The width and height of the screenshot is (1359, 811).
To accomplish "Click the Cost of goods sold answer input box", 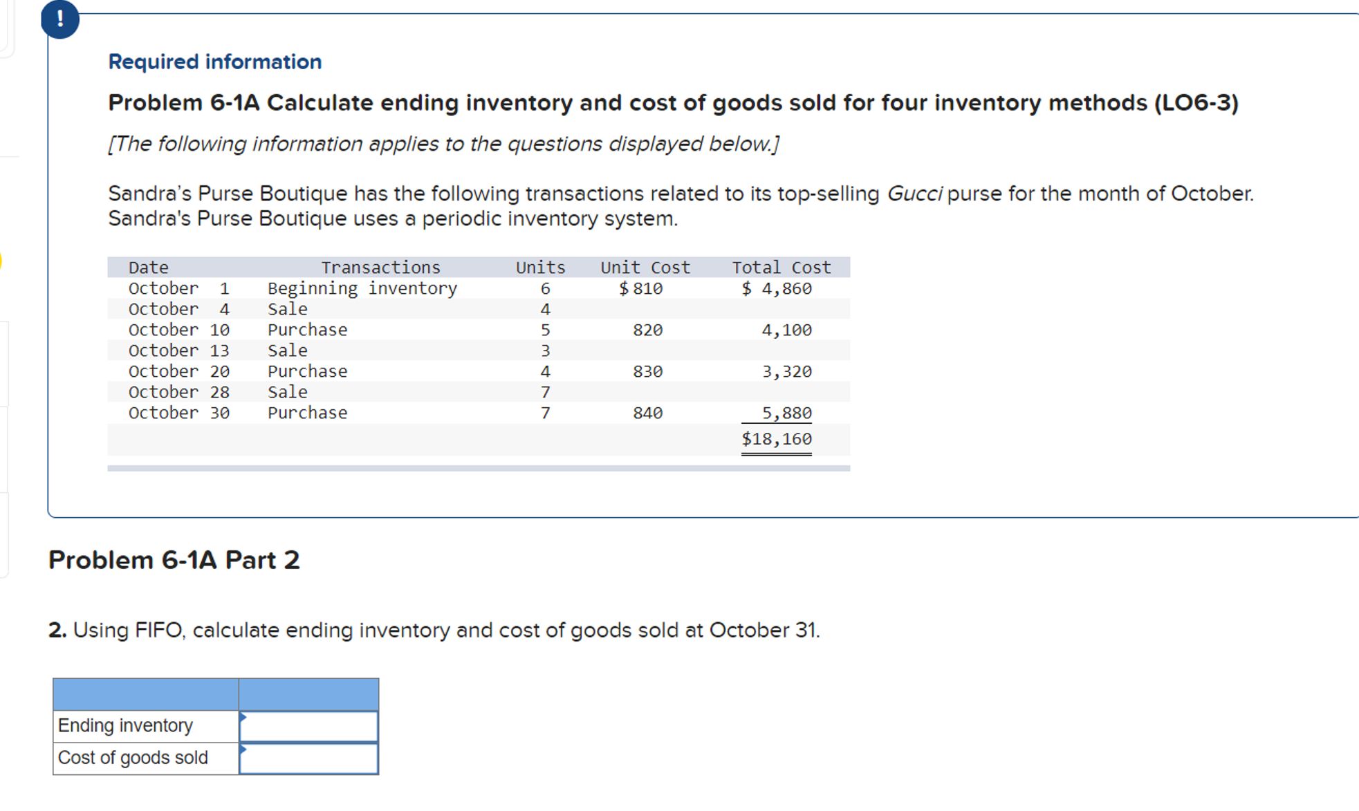I will (x=309, y=758).
